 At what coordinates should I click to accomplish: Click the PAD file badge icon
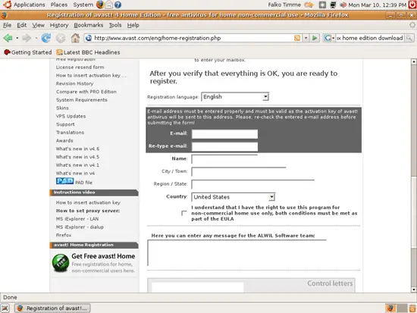[64, 181]
